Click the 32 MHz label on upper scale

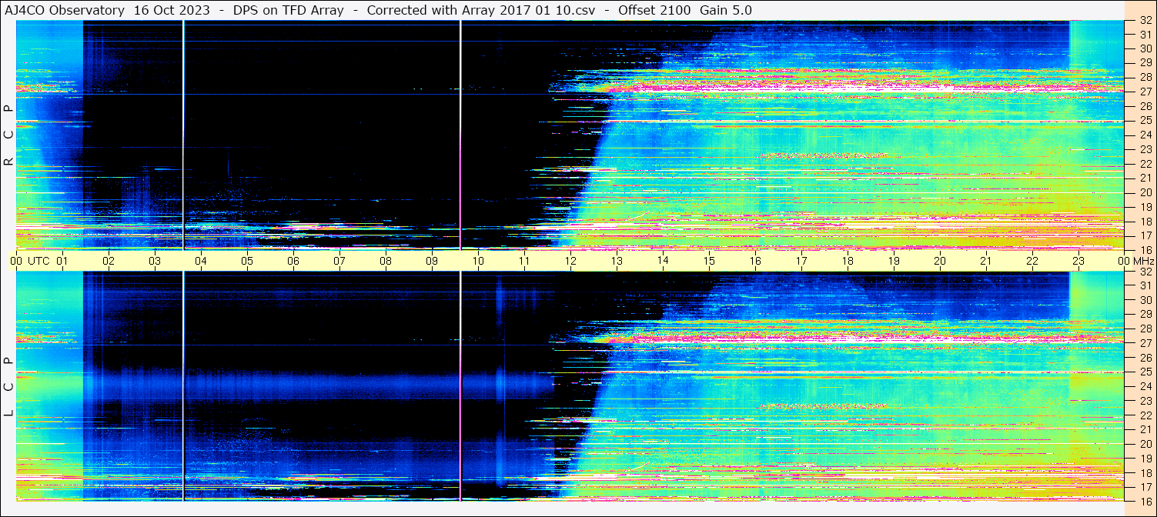[1145, 22]
